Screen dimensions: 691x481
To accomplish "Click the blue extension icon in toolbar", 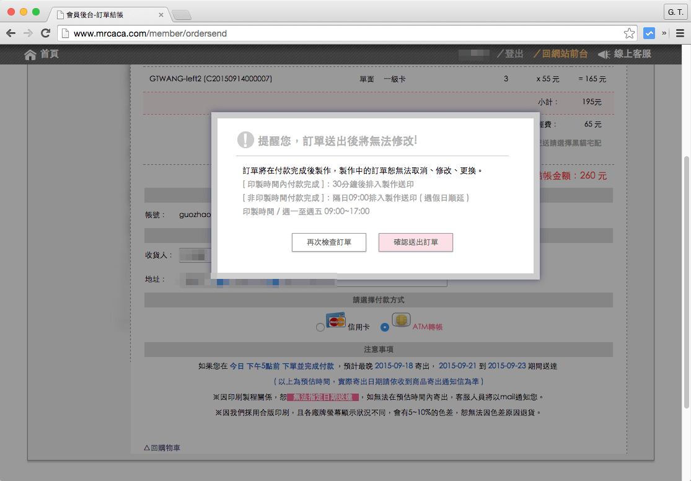I will (x=649, y=33).
